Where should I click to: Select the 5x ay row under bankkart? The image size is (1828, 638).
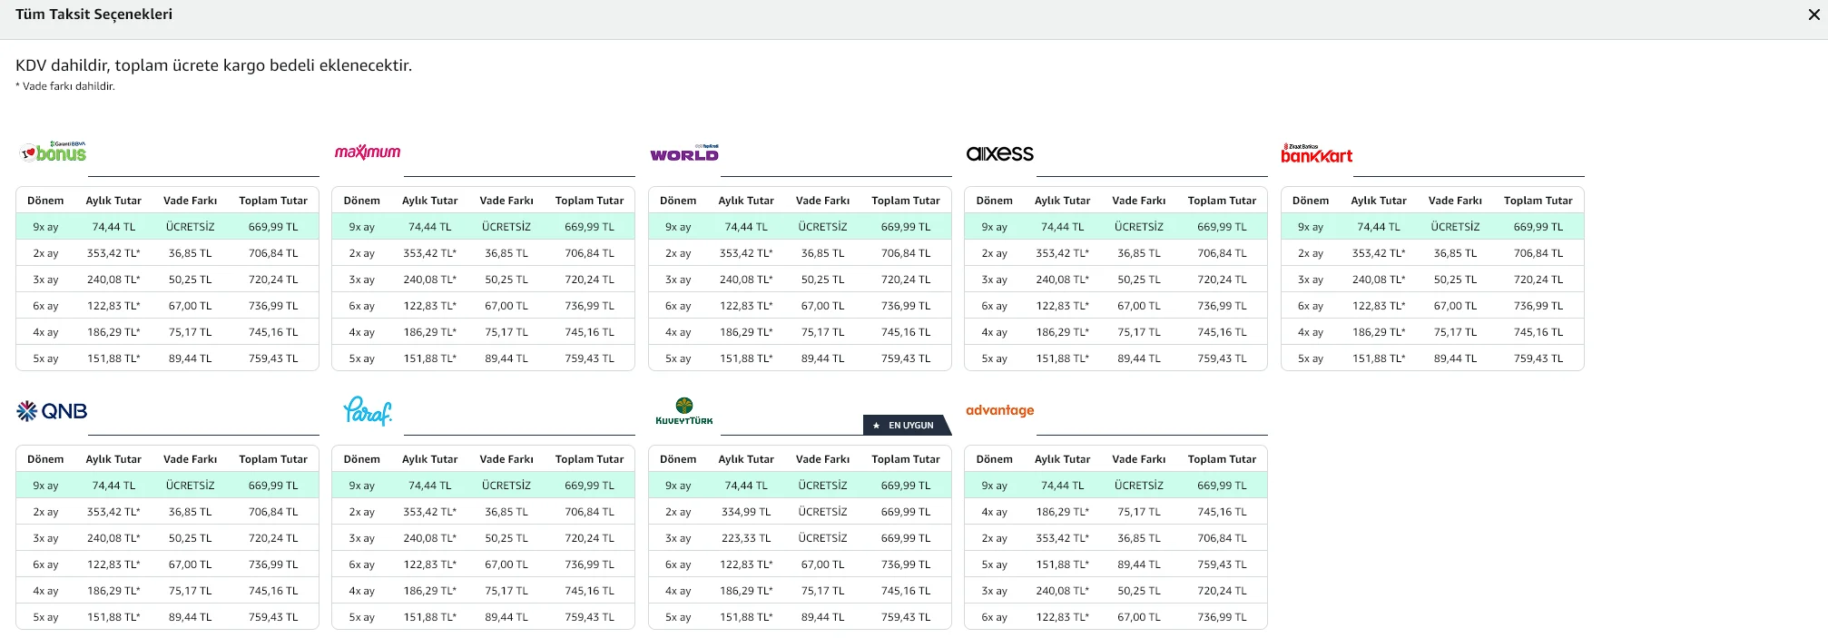click(1432, 358)
